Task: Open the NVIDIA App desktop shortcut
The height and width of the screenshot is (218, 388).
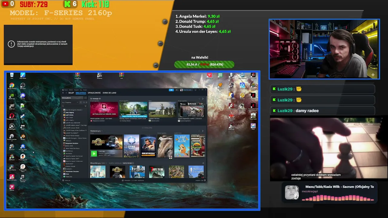Action: (x=12, y=96)
